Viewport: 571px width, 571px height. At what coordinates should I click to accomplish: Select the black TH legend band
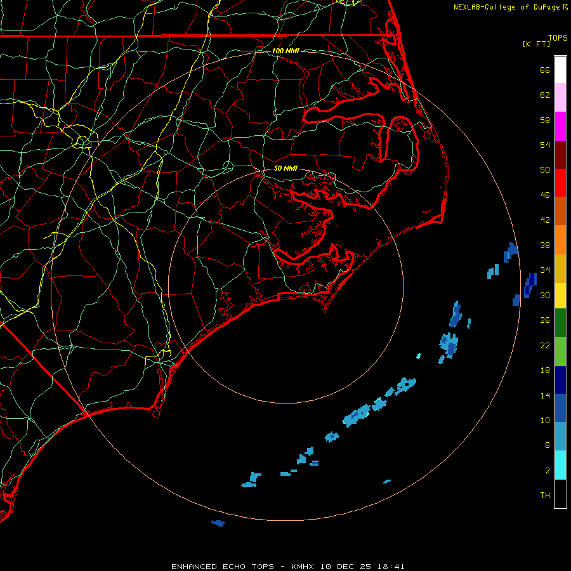[x=560, y=494]
